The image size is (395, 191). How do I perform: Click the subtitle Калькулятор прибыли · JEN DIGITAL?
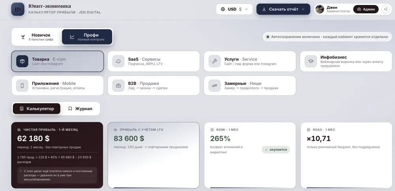[x=64, y=12]
